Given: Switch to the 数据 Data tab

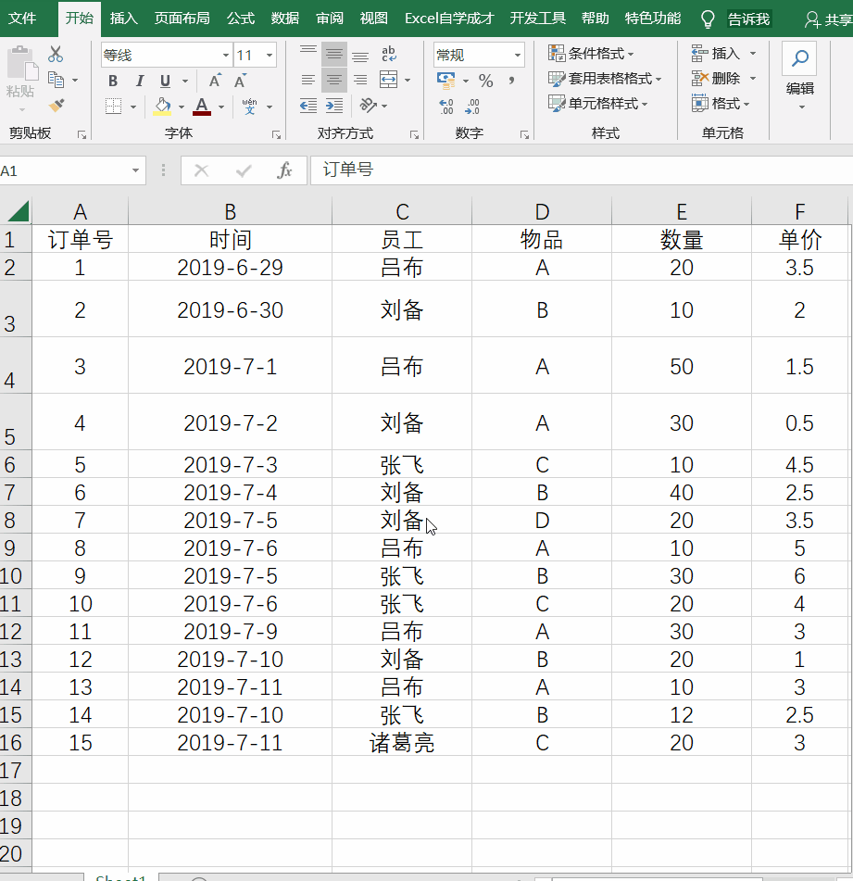Looking at the screenshot, I should point(285,19).
